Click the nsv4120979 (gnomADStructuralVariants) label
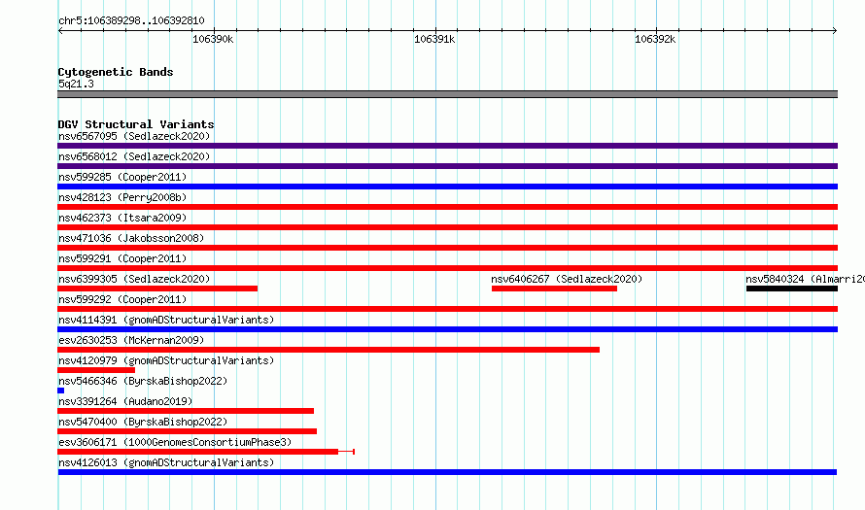 (x=166, y=360)
